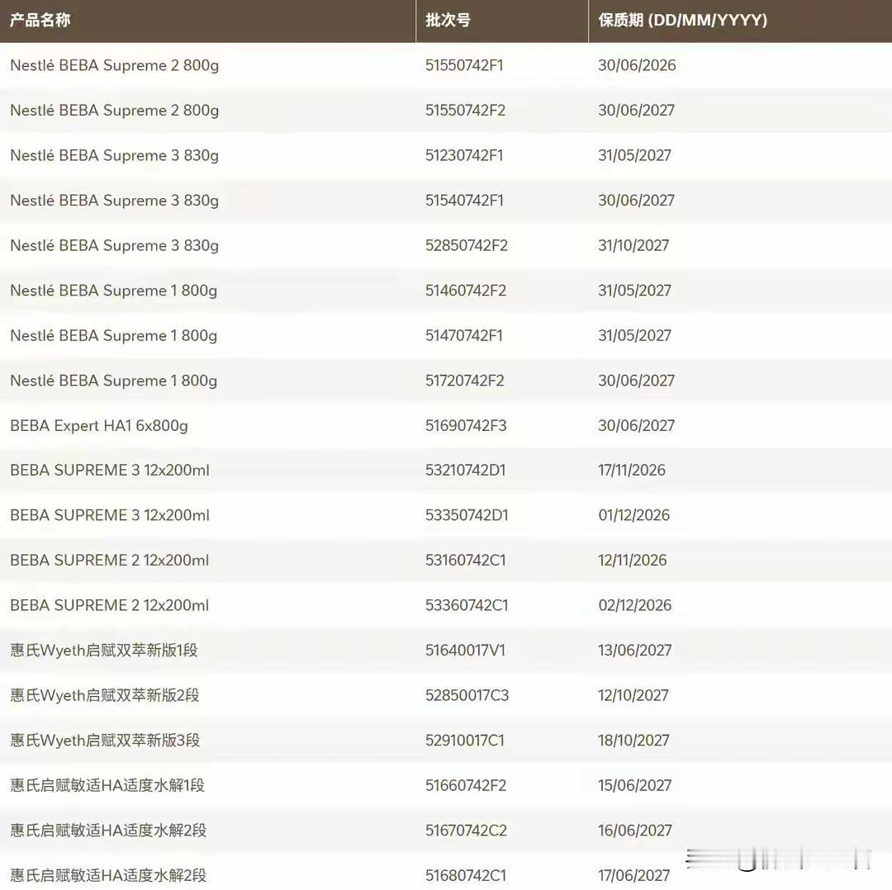The image size is (892, 890).
Task: Click the product name 惠氏Wyeth启赋双萃新版1段
Action: (104, 650)
